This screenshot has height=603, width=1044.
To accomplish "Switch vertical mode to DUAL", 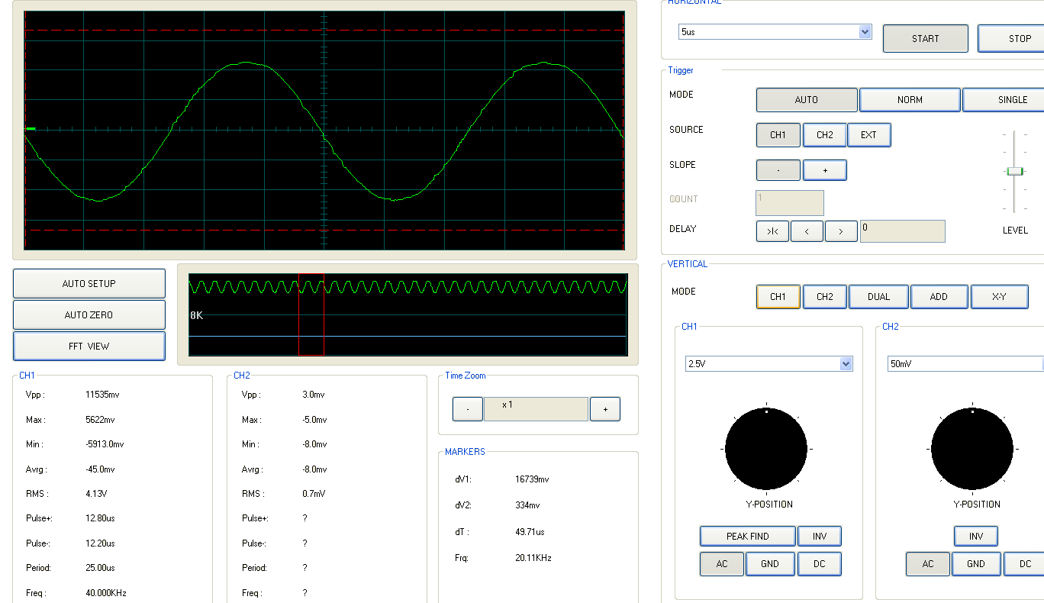I will click(879, 297).
